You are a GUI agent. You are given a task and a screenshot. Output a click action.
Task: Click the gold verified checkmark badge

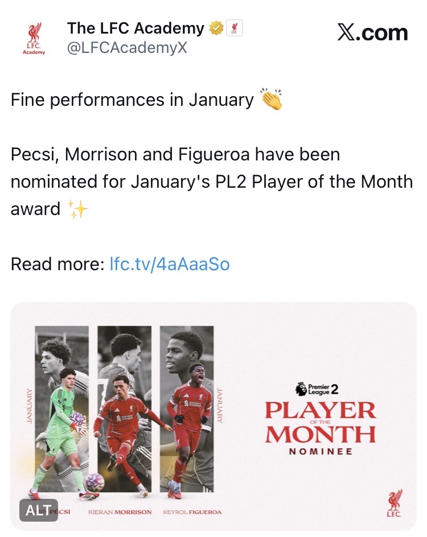click(x=216, y=28)
